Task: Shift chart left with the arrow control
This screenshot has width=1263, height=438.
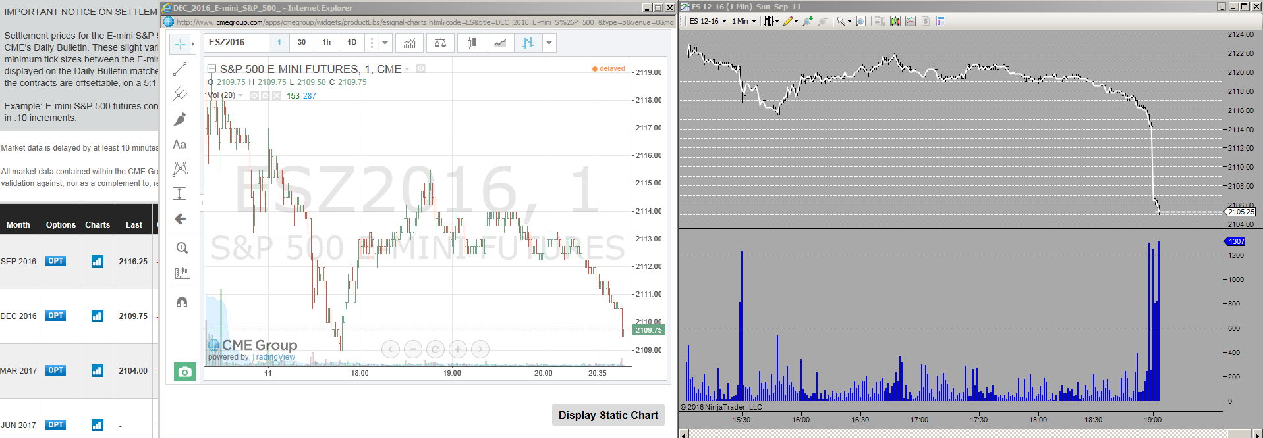Action: tap(391, 349)
